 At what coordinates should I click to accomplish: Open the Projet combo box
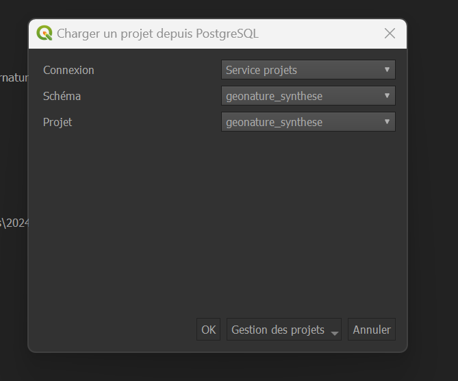pyautogui.click(x=308, y=122)
